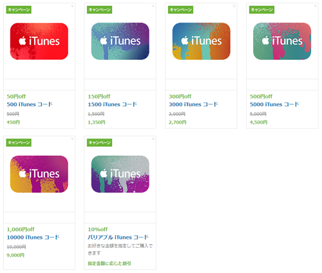Click the 4,500円 sale price
This screenshot has width=322, height=273.
coord(259,122)
